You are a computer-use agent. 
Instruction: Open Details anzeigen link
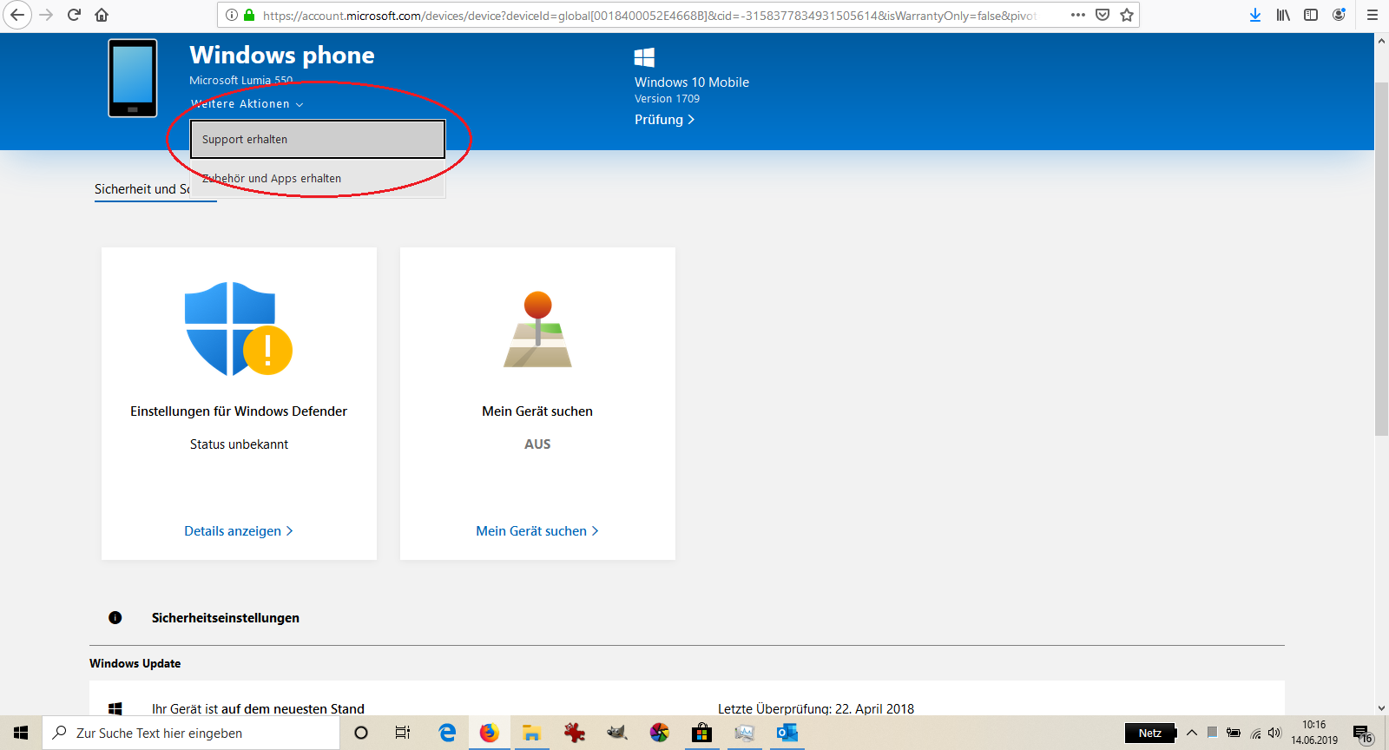click(x=239, y=531)
